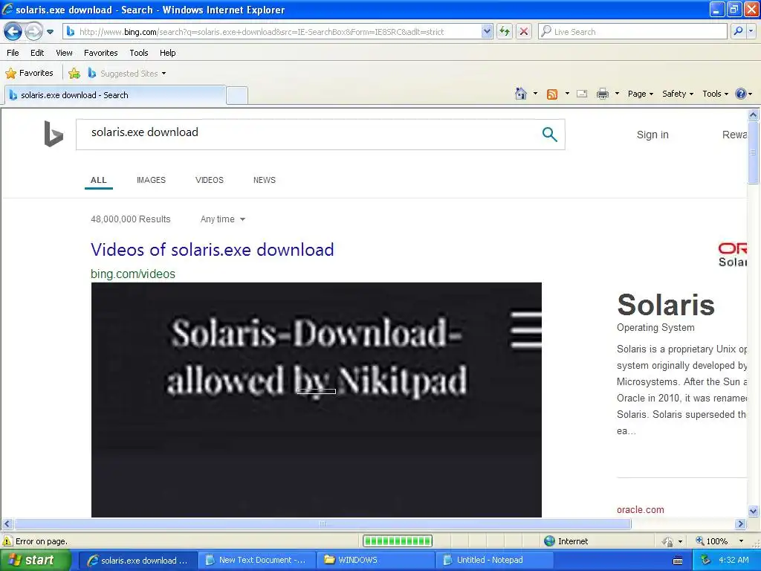
Task: Click the Home icon in command bar
Action: coord(521,94)
